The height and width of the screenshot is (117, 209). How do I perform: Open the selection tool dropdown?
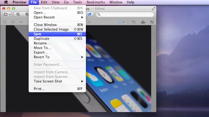coord(121,22)
